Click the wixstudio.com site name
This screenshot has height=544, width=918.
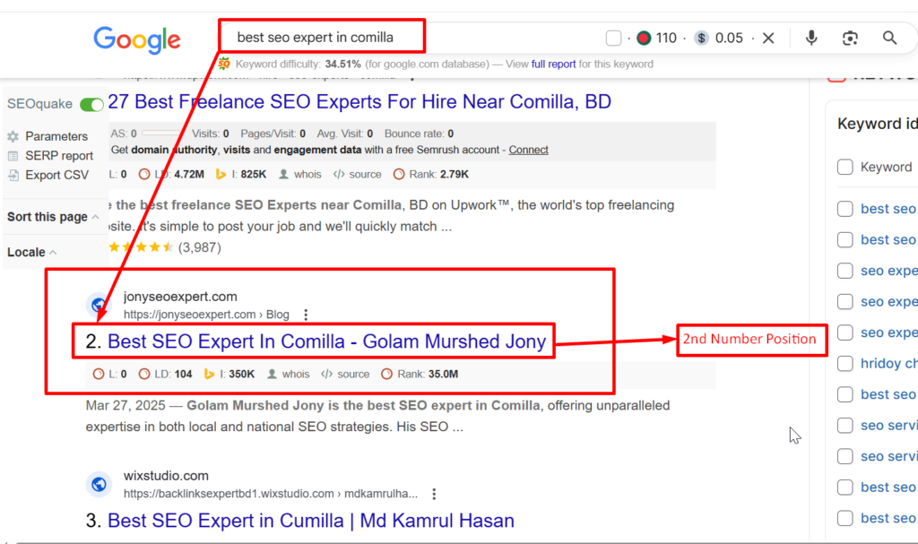(166, 476)
